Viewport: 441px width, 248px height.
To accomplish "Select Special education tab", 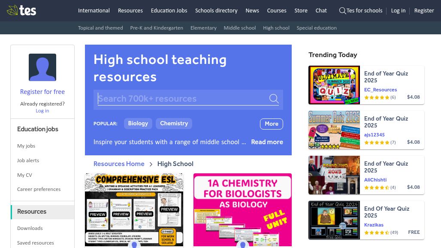I will click(x=317, y=28).
